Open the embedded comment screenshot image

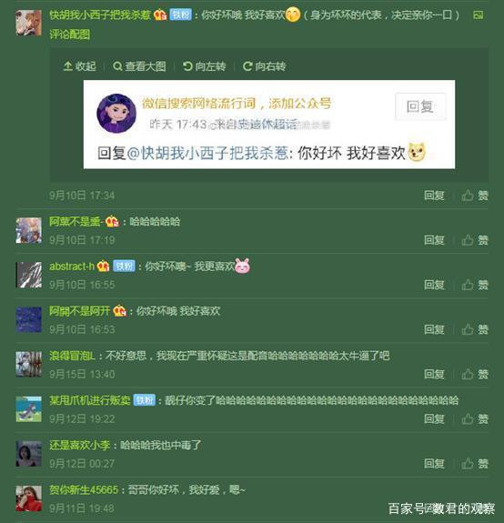click(269, 125)
